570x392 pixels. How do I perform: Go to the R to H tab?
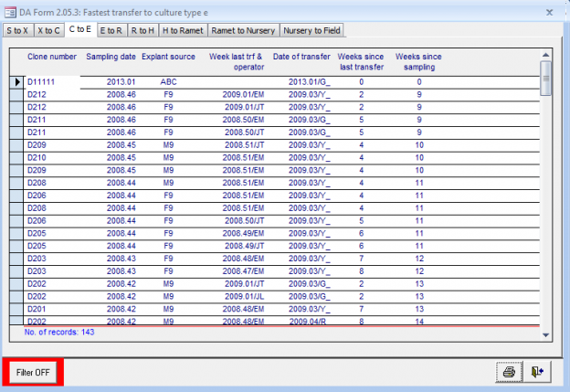pyautogui.click(x=142, y=30)
